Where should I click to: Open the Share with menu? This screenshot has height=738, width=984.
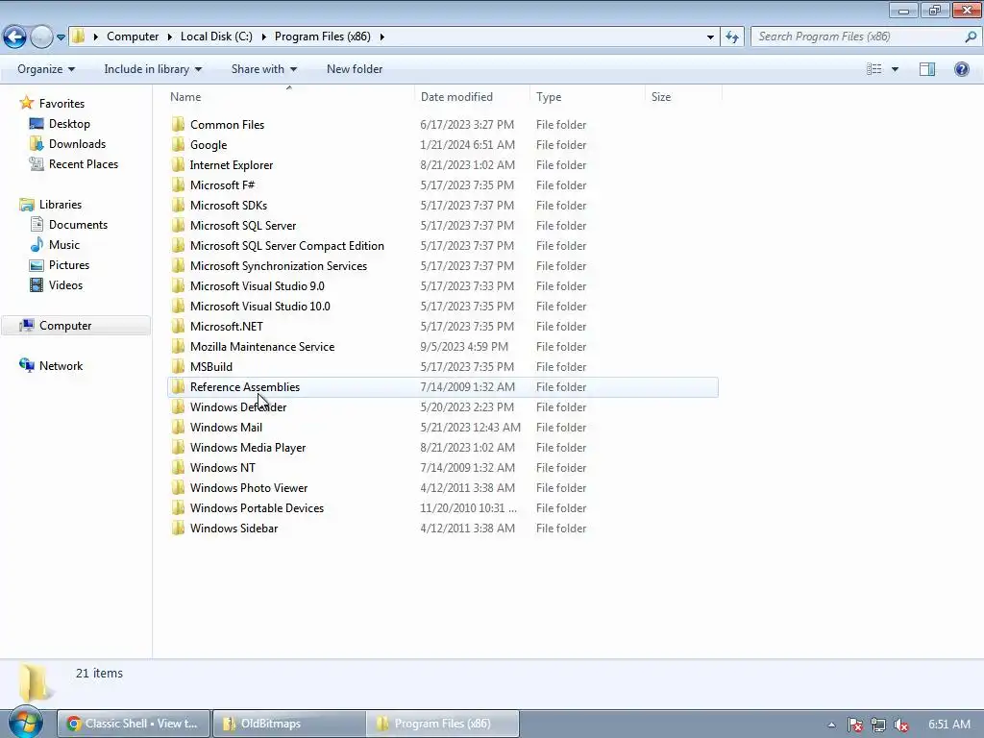pos(263,69)
